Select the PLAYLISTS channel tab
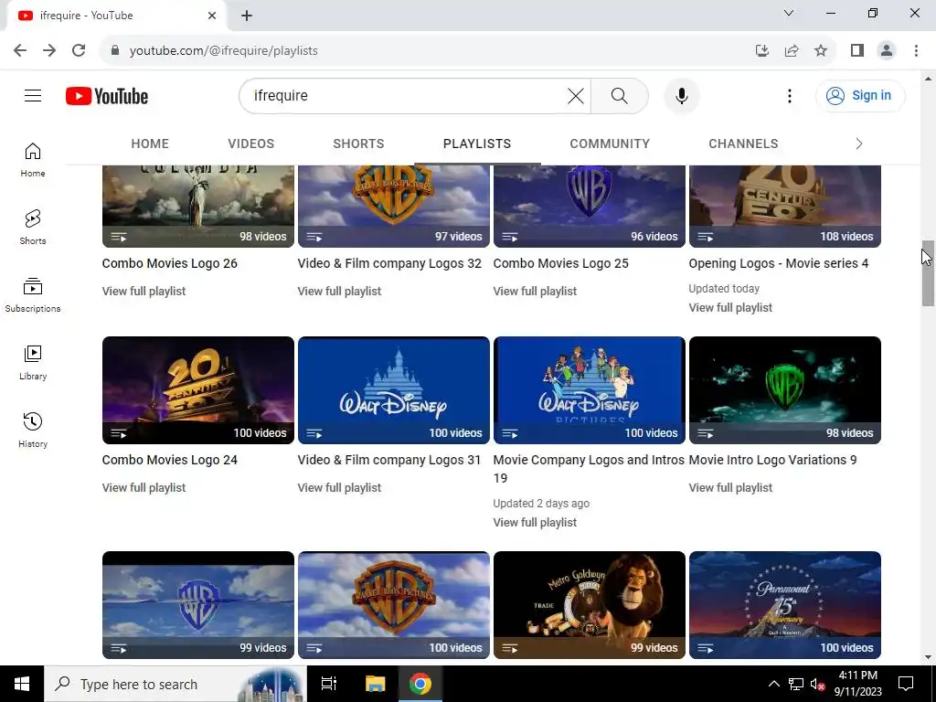 click(x=477, y=144)
